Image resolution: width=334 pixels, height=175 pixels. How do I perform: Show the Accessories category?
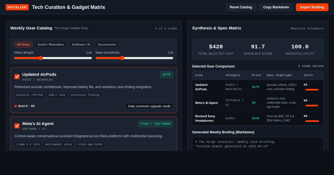tap(107, 44)
